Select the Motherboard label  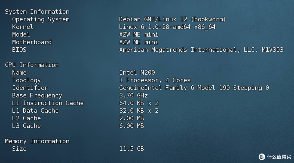(x=32, y=42)
